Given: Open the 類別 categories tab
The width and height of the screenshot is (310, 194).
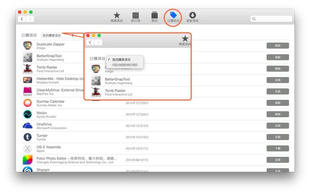Looking at the screenshot, I should 154,17.
